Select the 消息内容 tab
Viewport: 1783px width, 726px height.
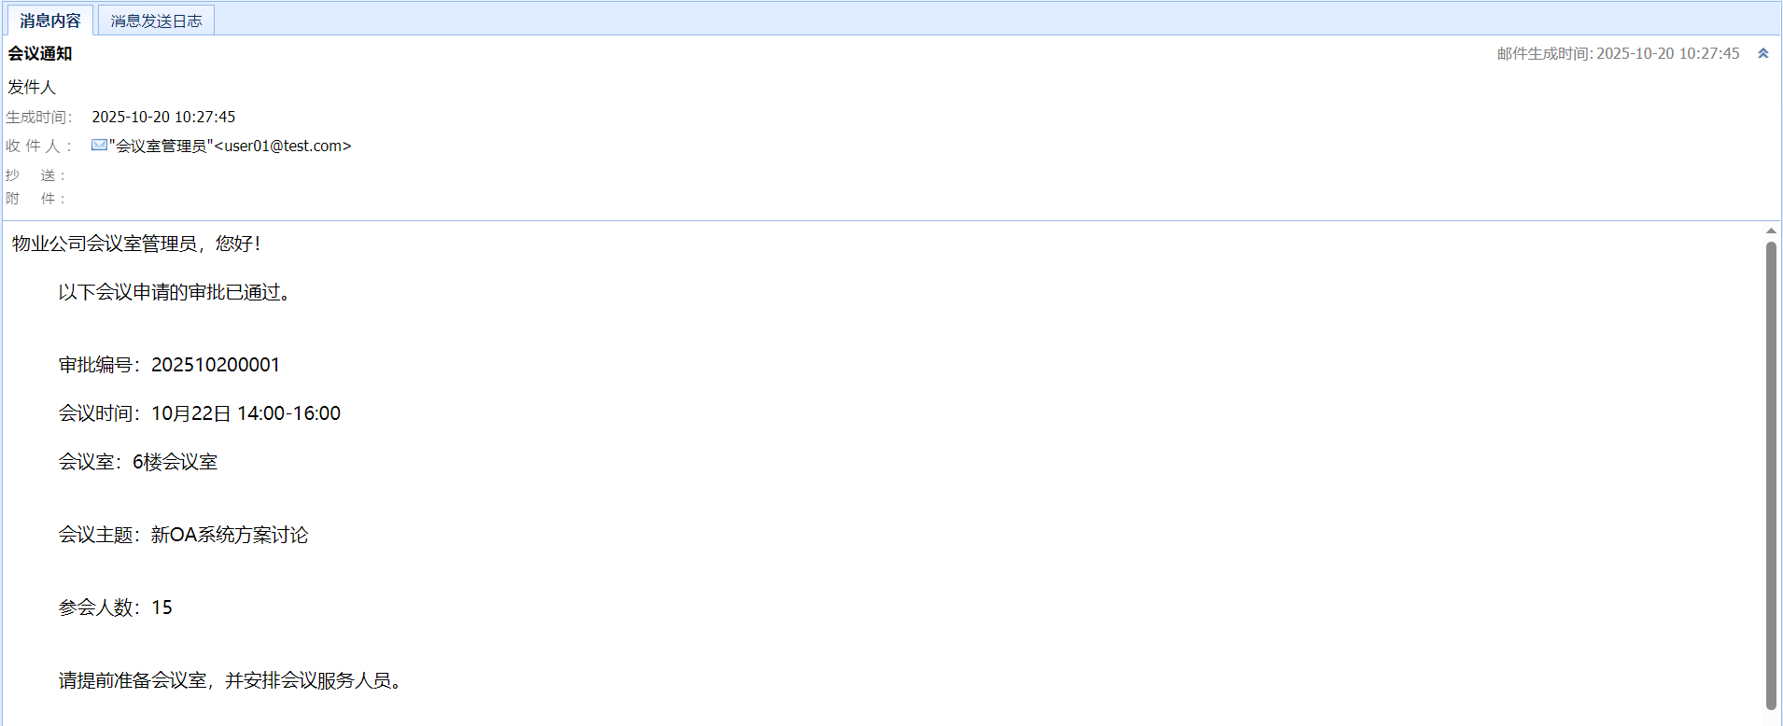click(50, 21)
